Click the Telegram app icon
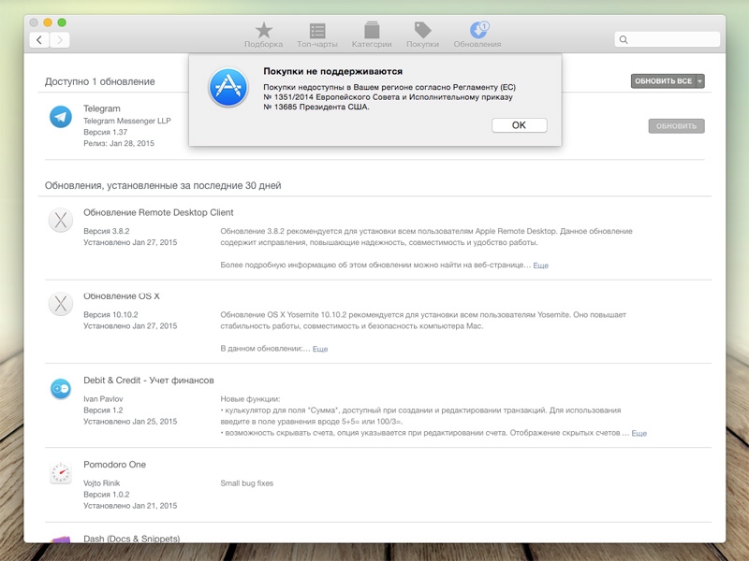The width and height of the screenshot is (749, 561). [x=61, y=117]
